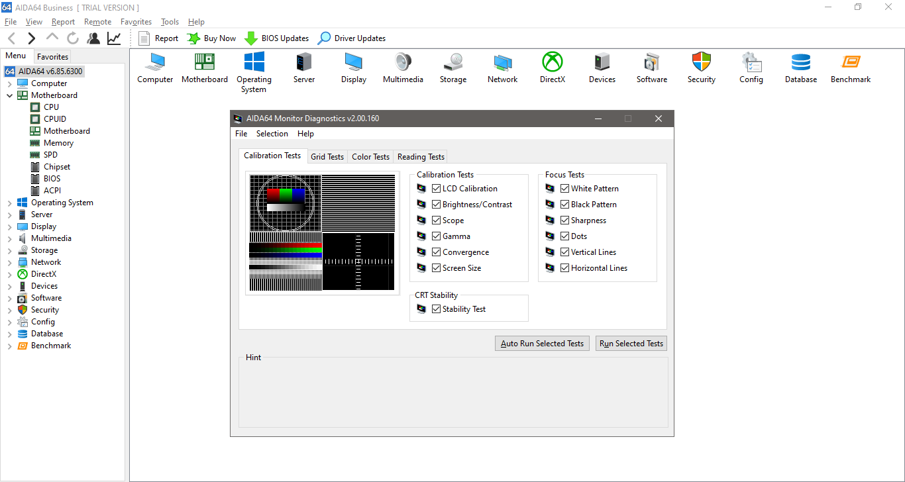The height and width of the screenshot is (482, 905).
Task: Switch to the Grid Tests tab
Action: [327, 157]
